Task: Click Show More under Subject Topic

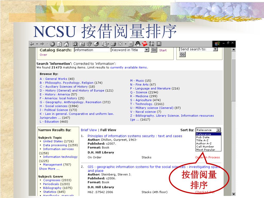Action: click(49, 169)
